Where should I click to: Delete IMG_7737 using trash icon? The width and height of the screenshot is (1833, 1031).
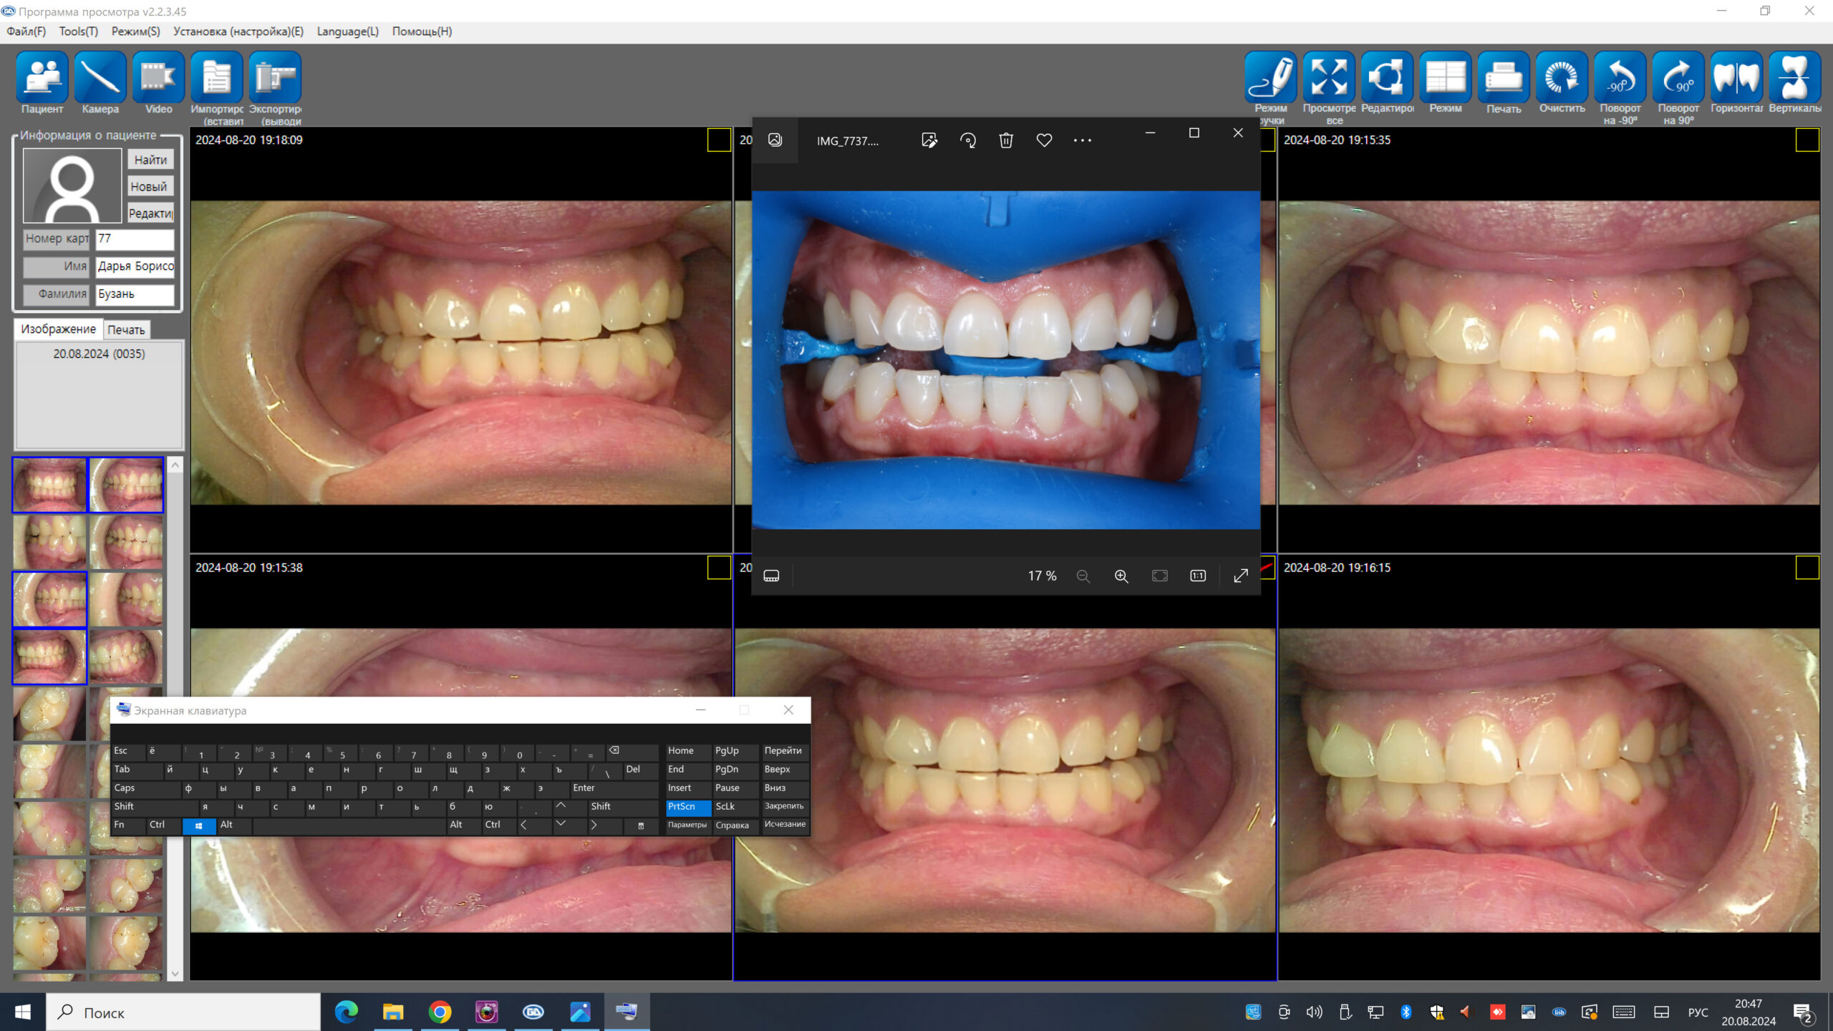click(x=1006, y=140)
